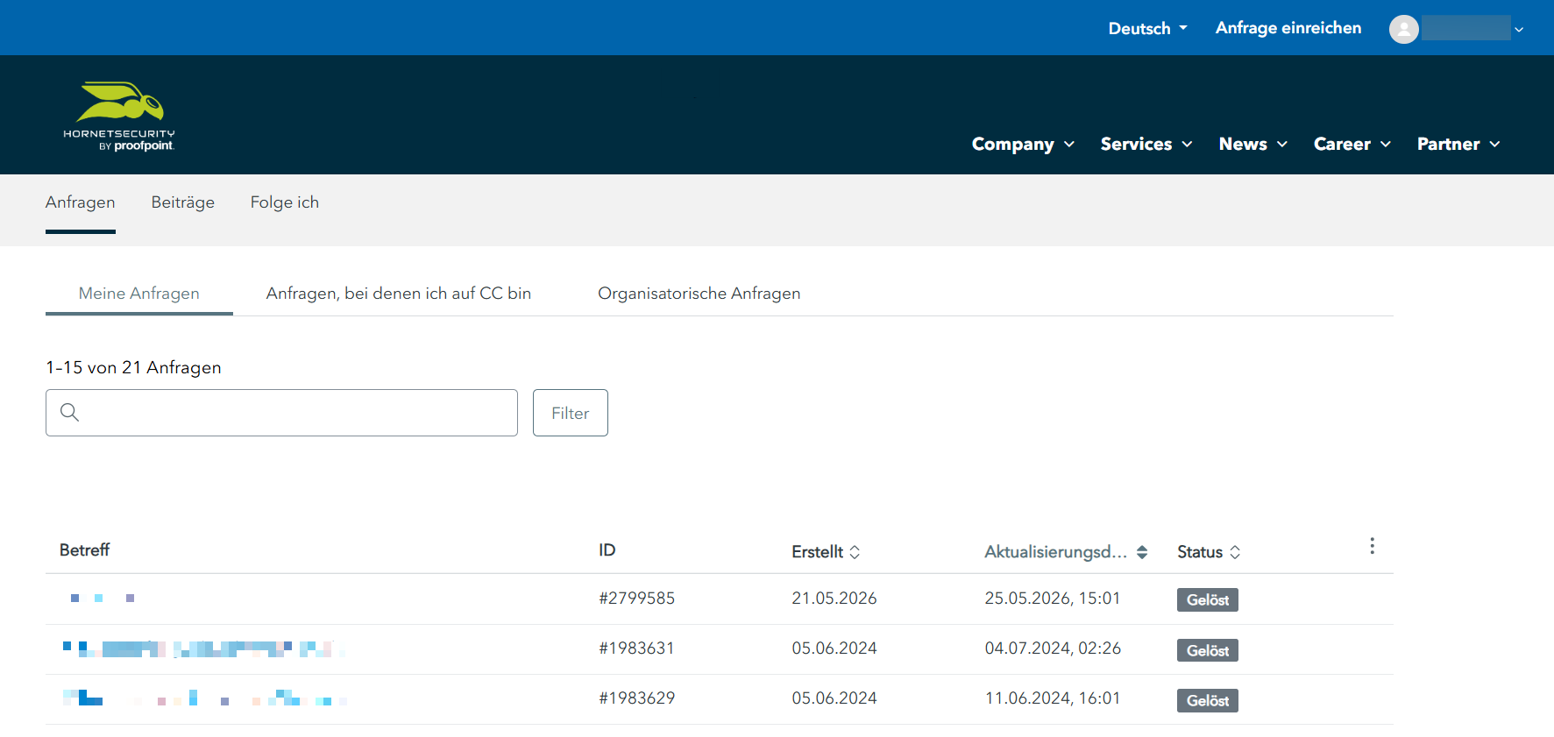Screen dimensions: 1554x737
Task: Open the Career dropdown menu
Action: (1352, 144)
